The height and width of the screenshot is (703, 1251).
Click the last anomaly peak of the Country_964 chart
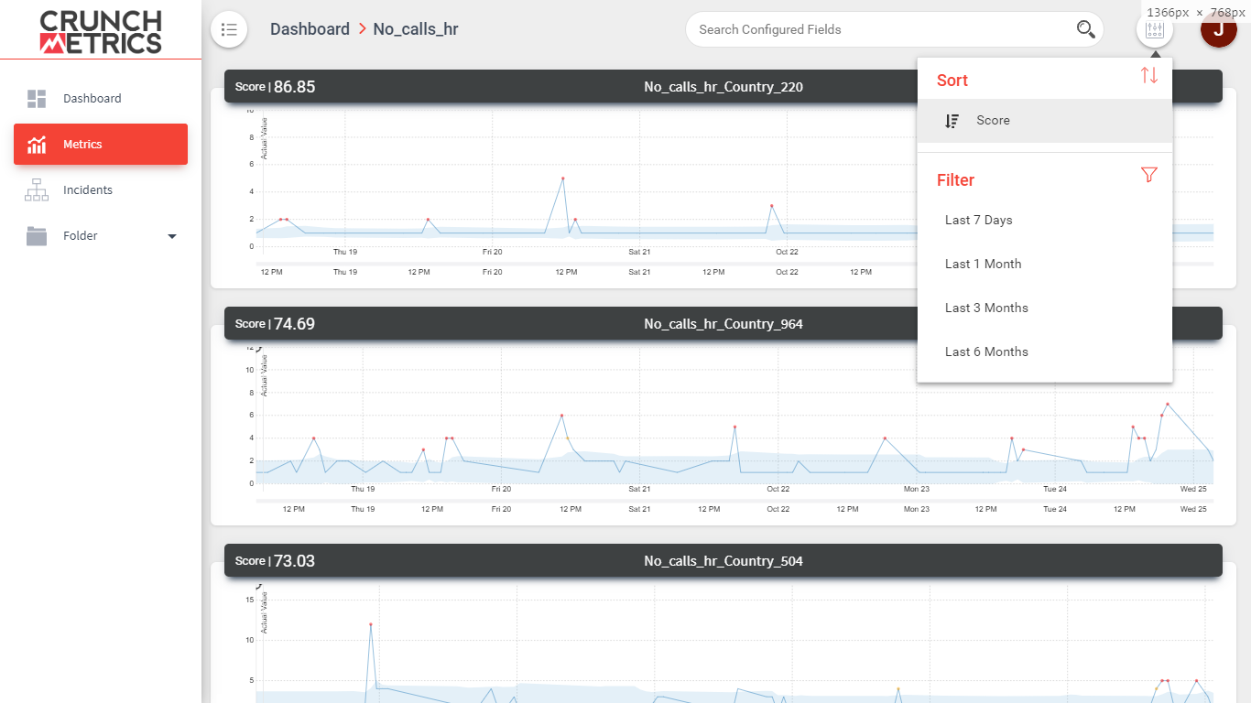point(1168,404)
